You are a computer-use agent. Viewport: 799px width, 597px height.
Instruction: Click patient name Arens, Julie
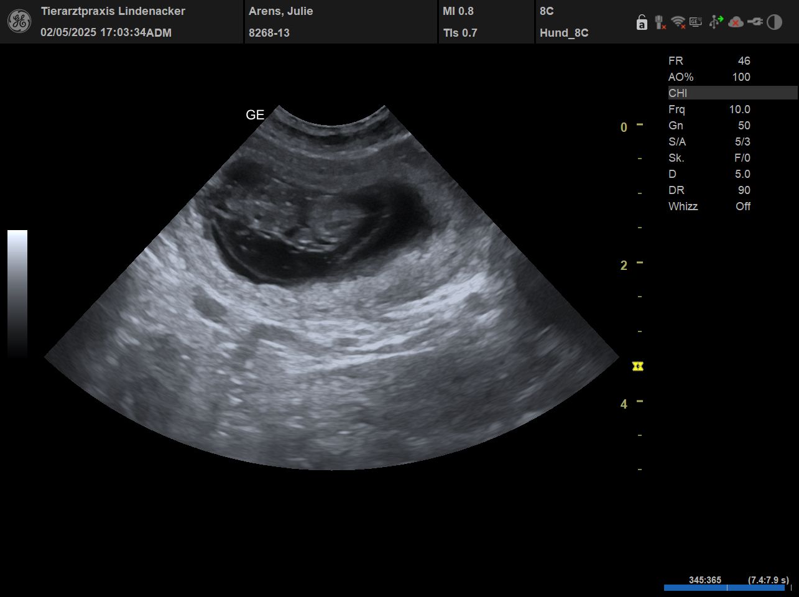280,11
